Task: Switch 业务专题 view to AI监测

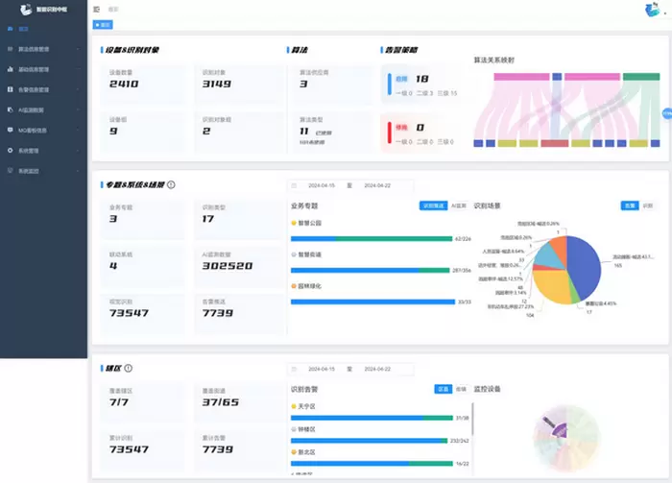Action: click(x=458, y=205)
